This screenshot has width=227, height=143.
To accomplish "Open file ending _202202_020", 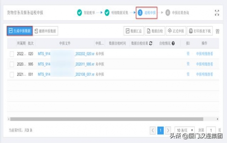I will 66,54.
